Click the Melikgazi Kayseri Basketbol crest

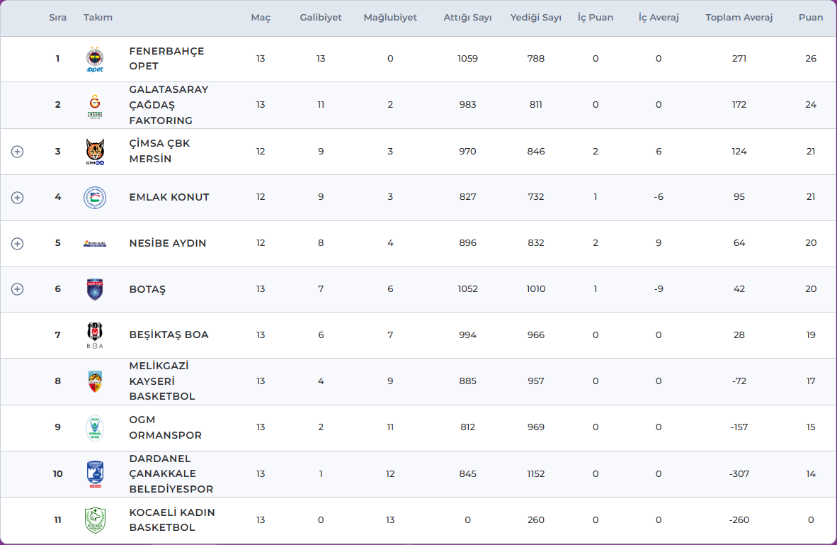pyautogui.click(x=95, y=381)
